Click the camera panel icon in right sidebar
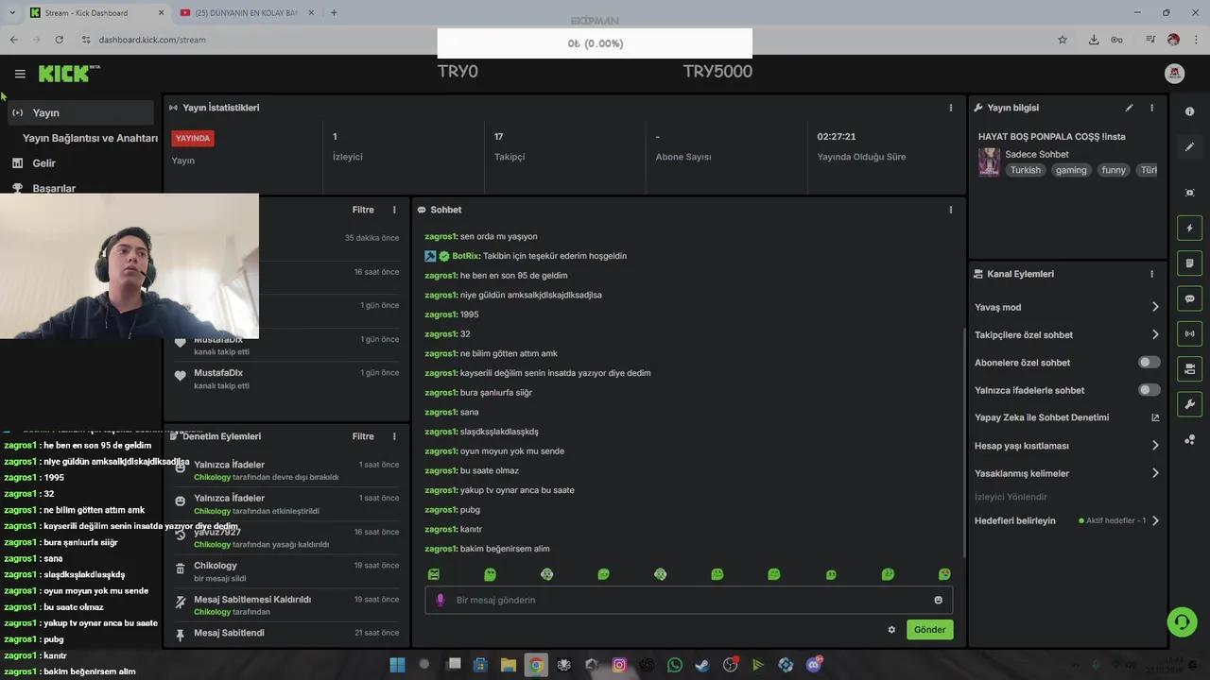Screen dimensions: 1210x680 click(x=1189, y=369)
